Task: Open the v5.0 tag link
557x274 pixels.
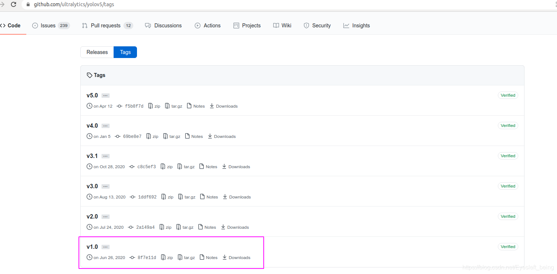Action: [92, 95]
